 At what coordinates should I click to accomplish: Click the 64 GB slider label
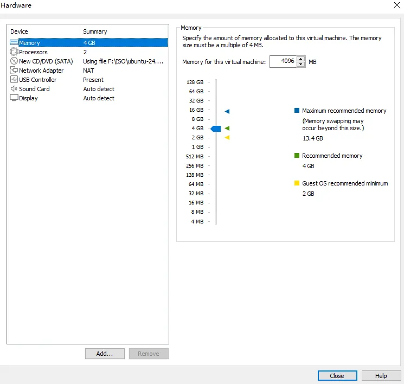click(x=196, y=92)
